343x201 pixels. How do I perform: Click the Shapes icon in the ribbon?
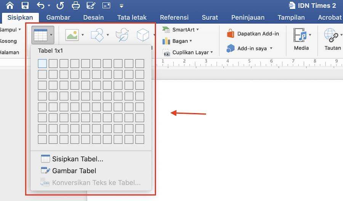pyautogui.click(x=97, y=35)
